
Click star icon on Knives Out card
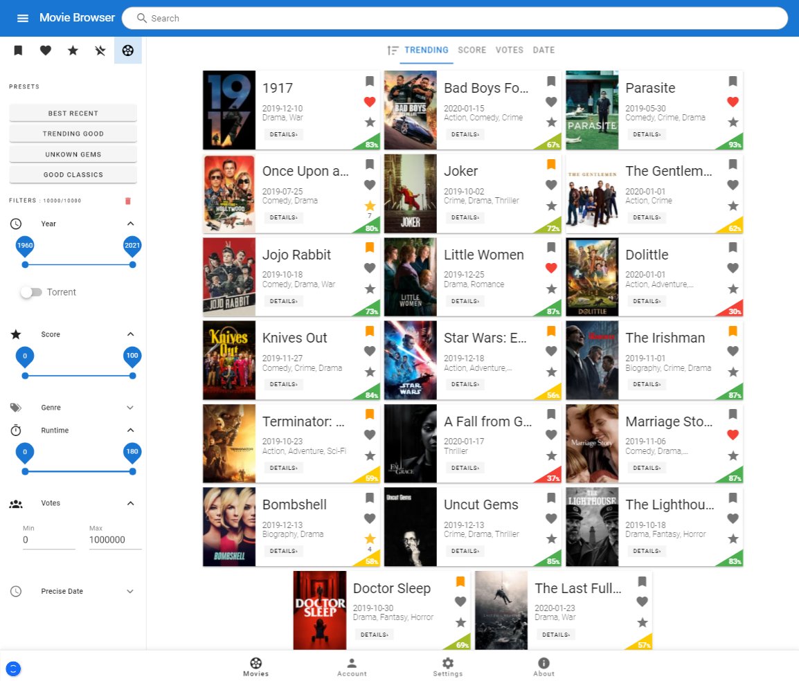point(370,372)
